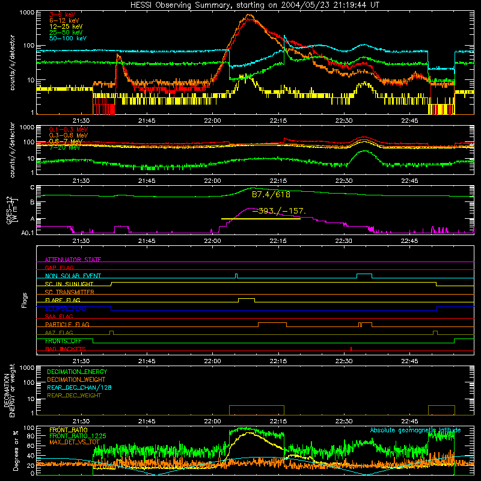Click the yellow 12-25 keV legend label

click(x=66, y=26)
